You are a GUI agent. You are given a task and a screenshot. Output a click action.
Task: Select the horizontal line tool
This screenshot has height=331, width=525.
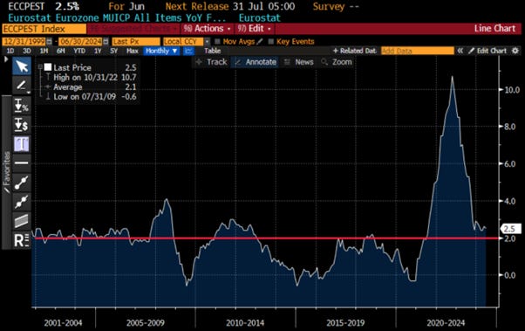22,163
